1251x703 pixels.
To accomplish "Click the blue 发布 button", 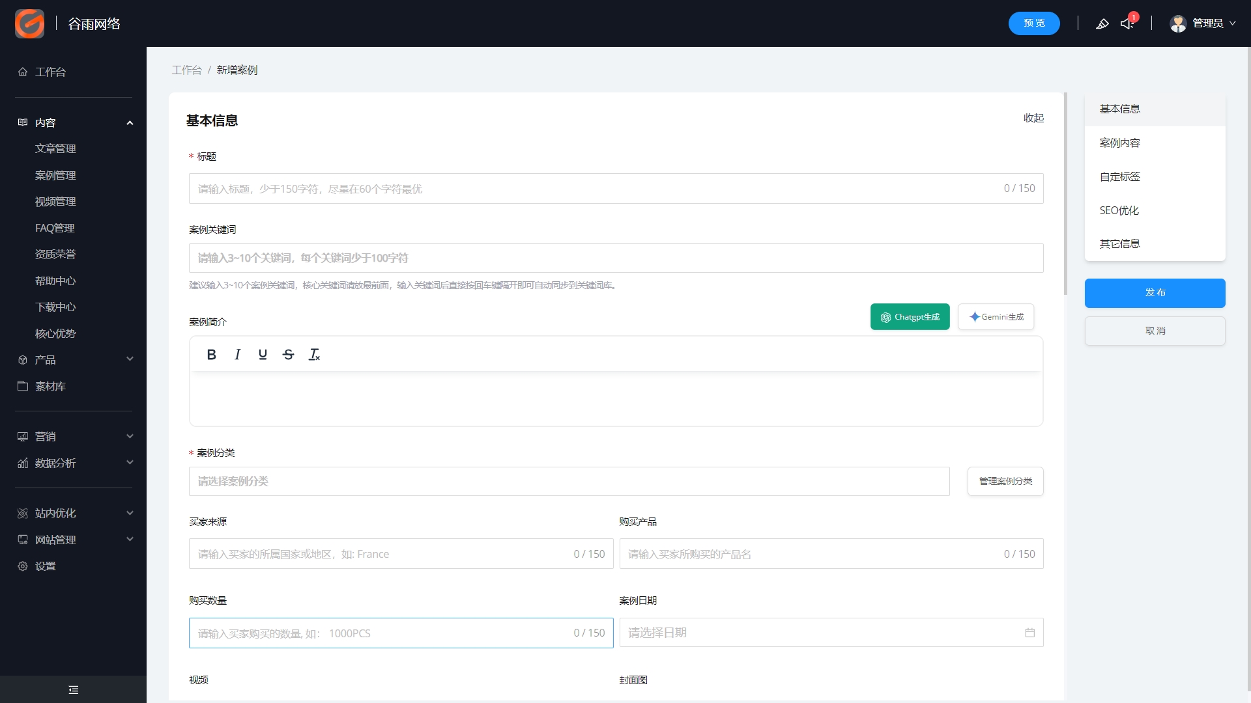I will (1155, 293).
